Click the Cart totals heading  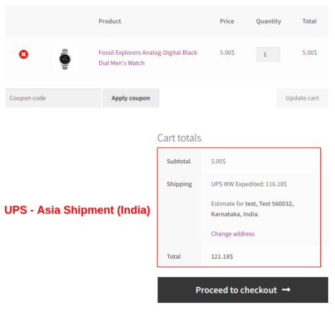(179, 138)
